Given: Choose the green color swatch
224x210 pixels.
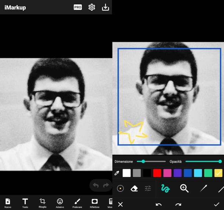Looking at the screenshot, I should [208, 173].
